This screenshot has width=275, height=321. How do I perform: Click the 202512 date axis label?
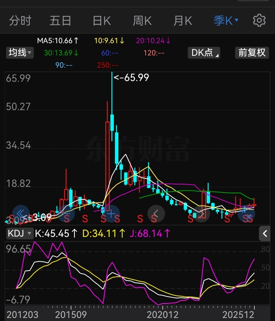click(x=238, y=315)
